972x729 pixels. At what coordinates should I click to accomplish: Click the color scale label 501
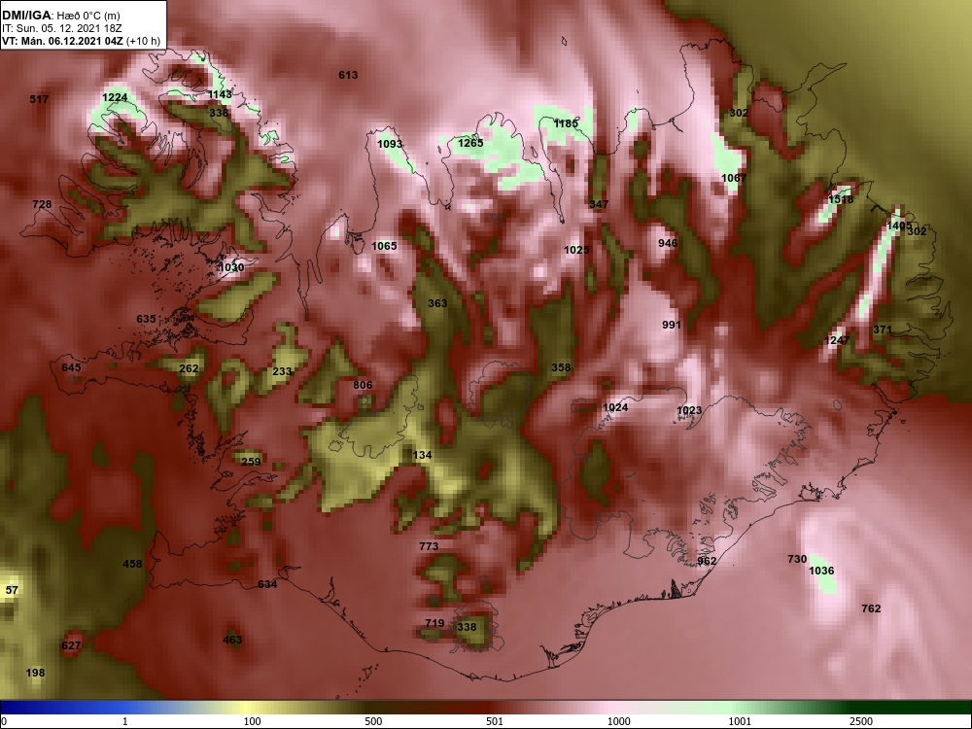coord(494,721)
